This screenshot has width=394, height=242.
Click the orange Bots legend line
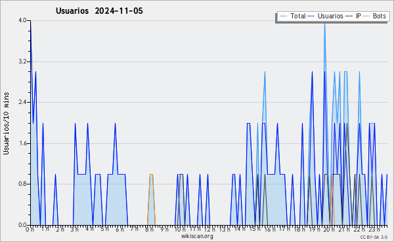(x=366, y=16)
